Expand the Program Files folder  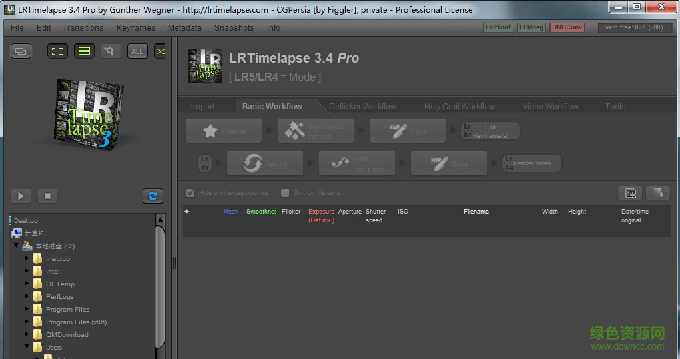(x=27, y=309)
